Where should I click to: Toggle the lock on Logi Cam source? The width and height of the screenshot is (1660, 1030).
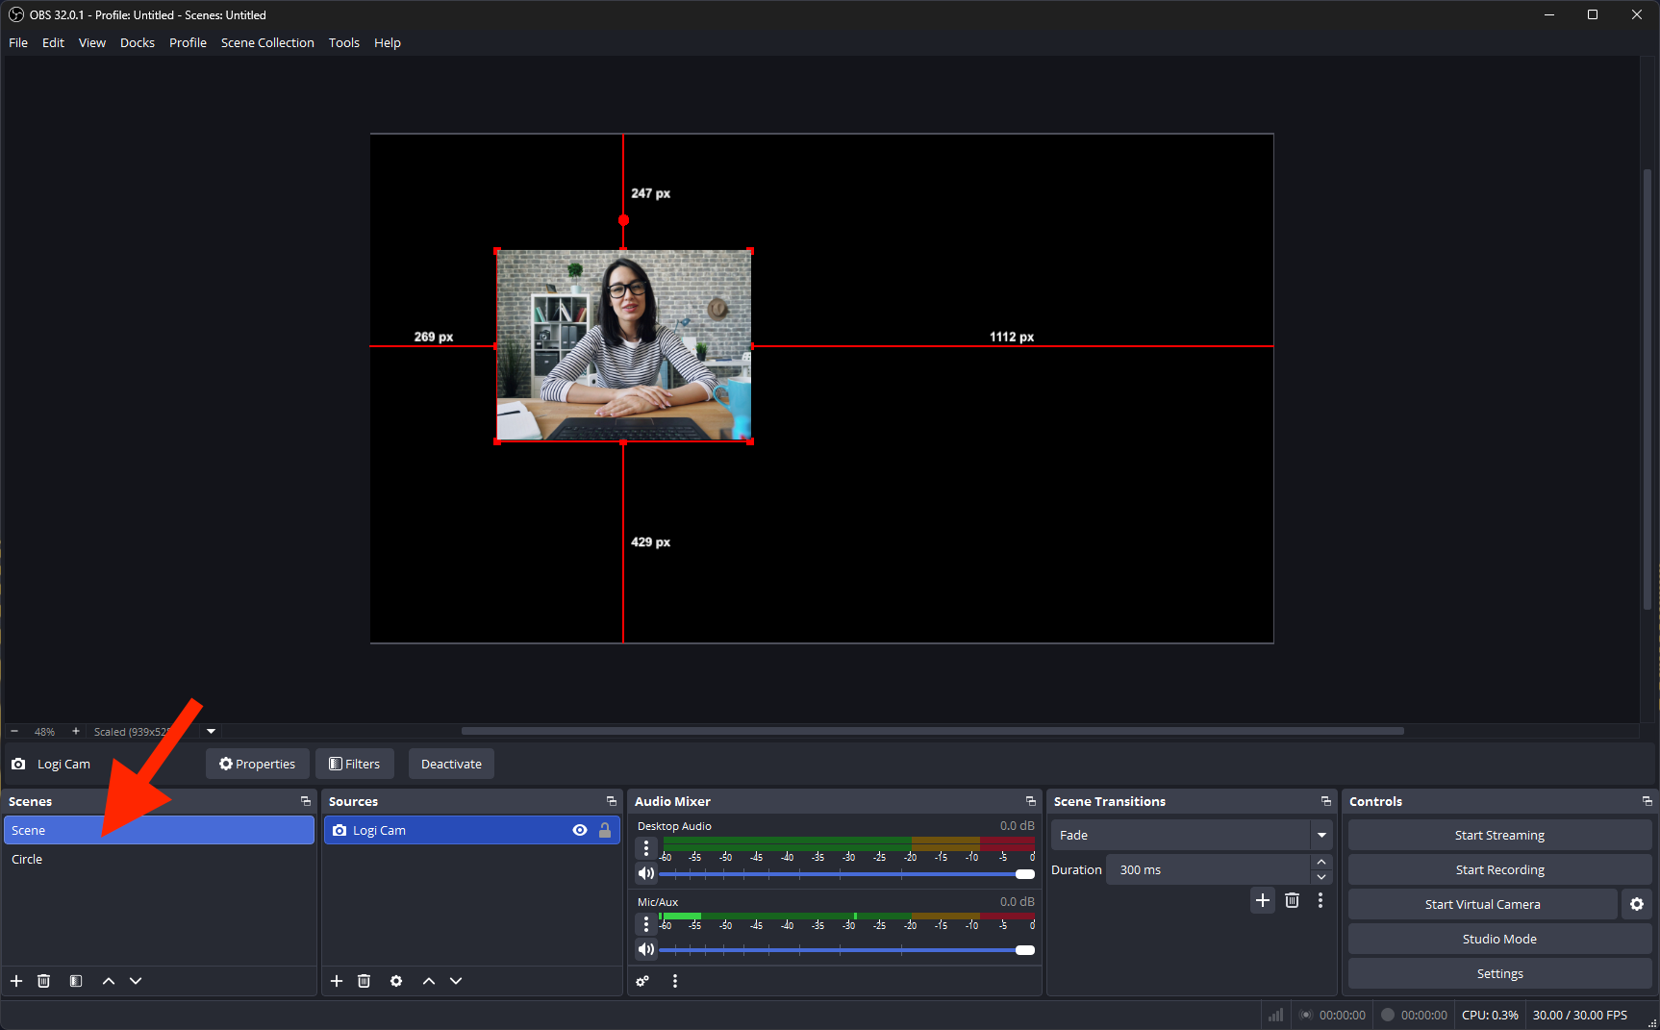(605, 830)
